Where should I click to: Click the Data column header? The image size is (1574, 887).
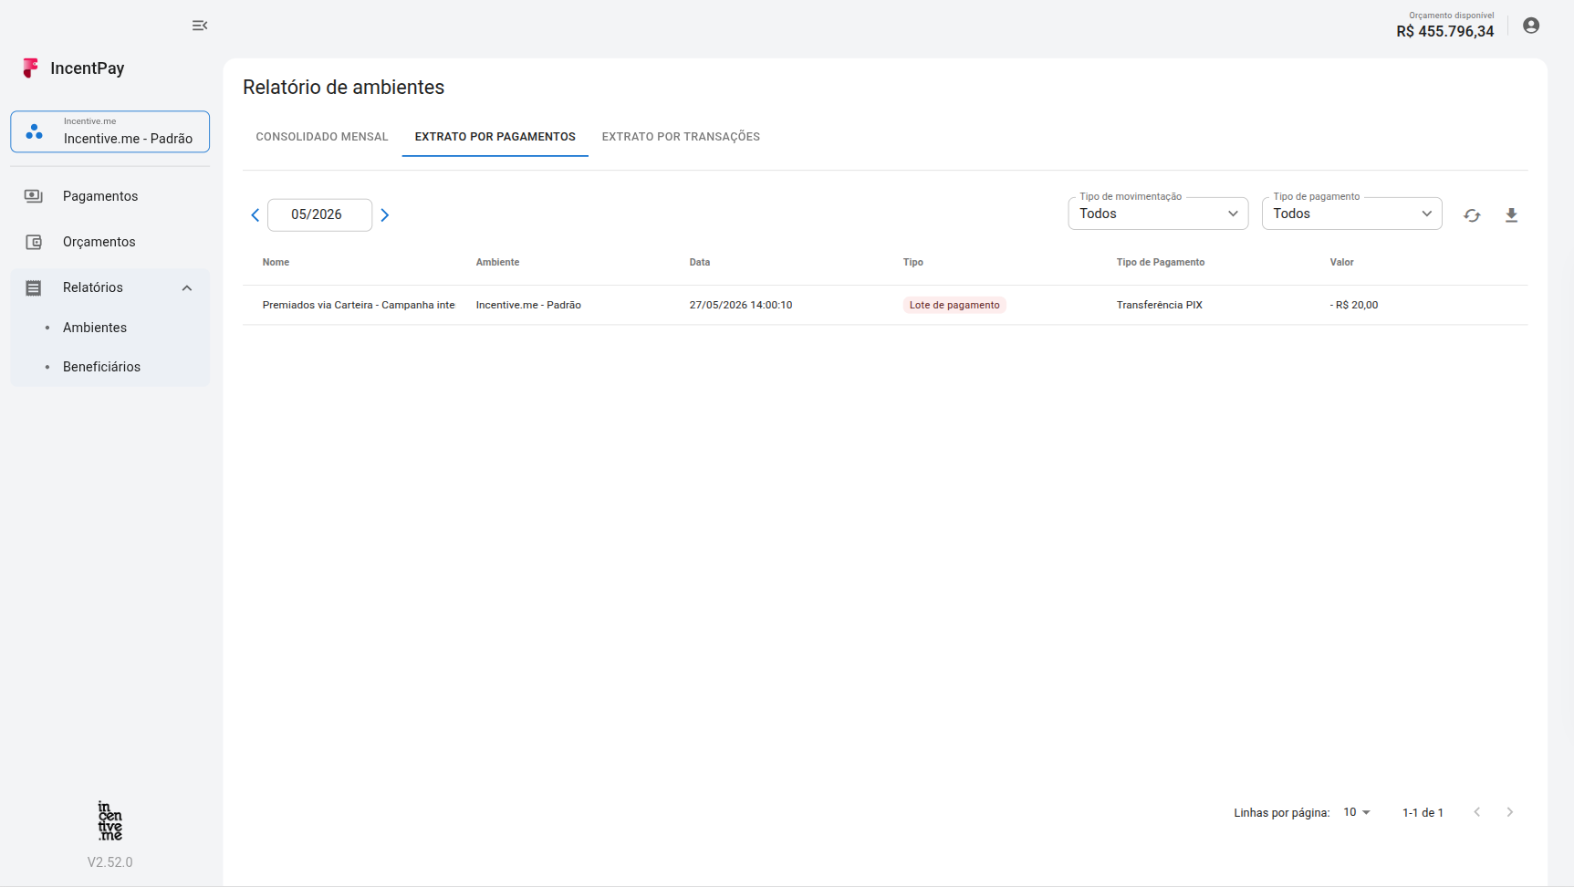click(x=700, y=262)
